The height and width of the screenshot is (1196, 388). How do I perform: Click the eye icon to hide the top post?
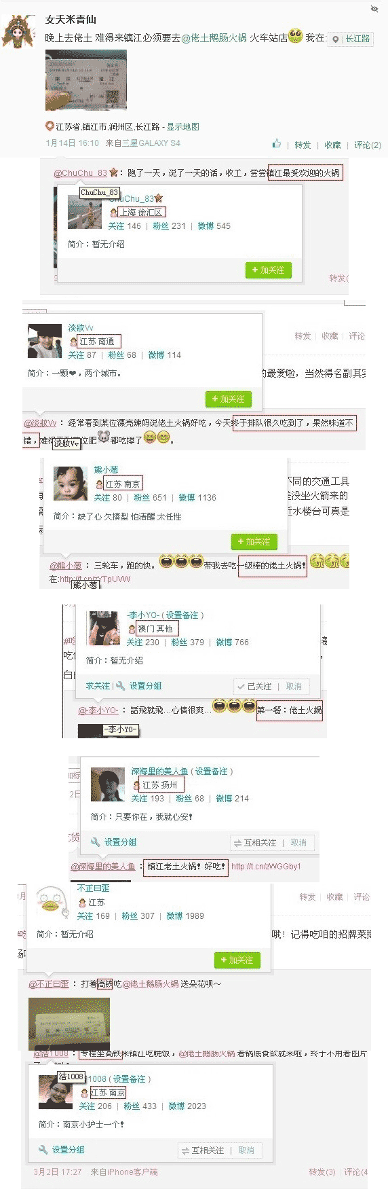click(374, 8)
